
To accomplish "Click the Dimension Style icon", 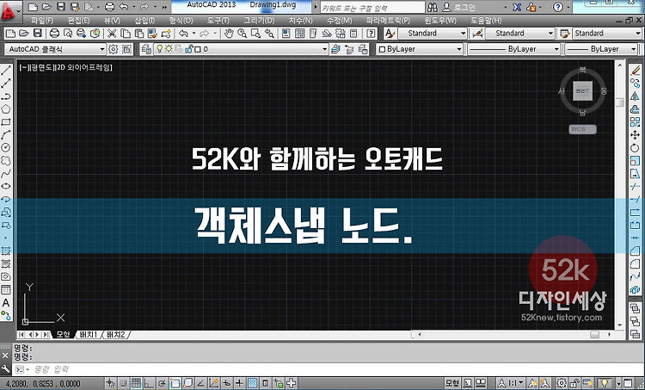I will (x=477, y=34).
